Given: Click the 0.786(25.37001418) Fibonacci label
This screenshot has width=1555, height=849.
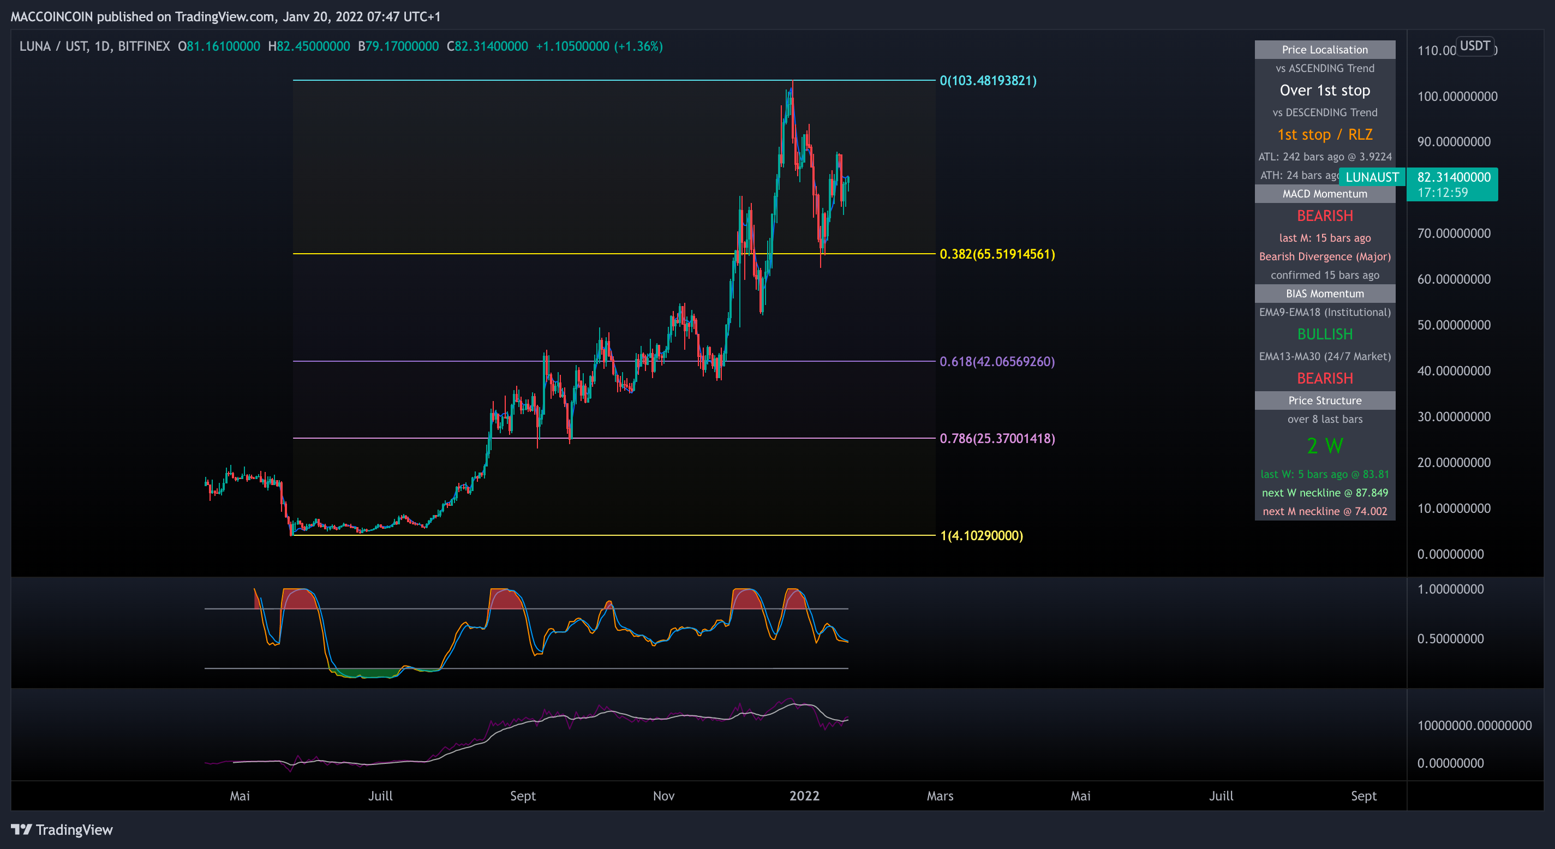Looking at the screenshot, I should pos(997,438).
